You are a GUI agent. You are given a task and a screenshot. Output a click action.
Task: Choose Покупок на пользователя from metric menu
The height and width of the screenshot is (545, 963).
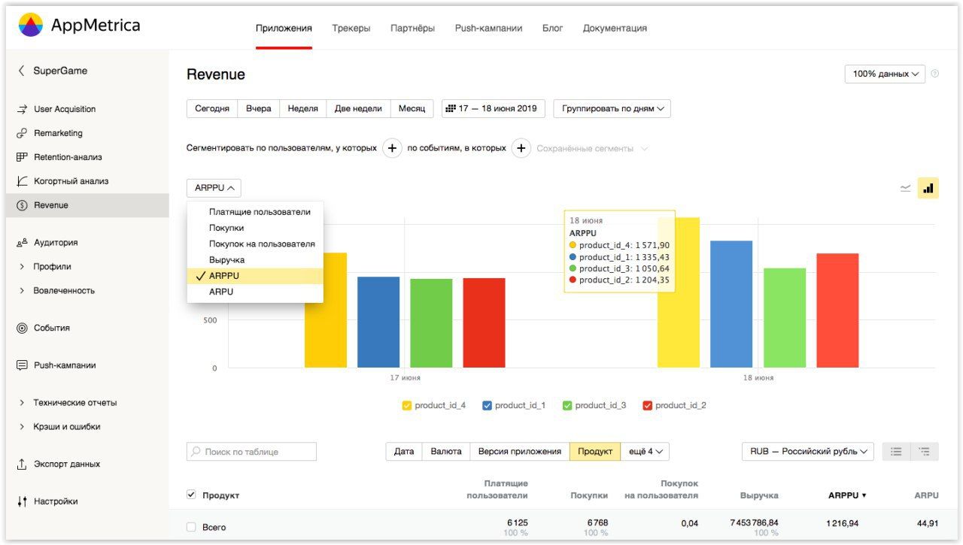(x=255, y=244)
